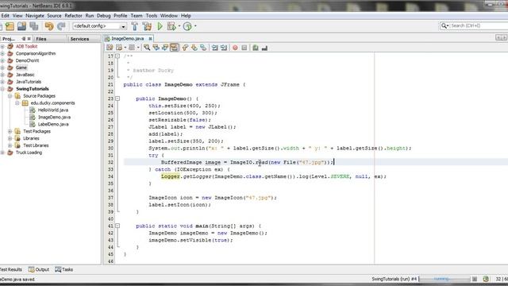Expand the Test Packages node
This screenshot has height=286, width=508.
10,131
